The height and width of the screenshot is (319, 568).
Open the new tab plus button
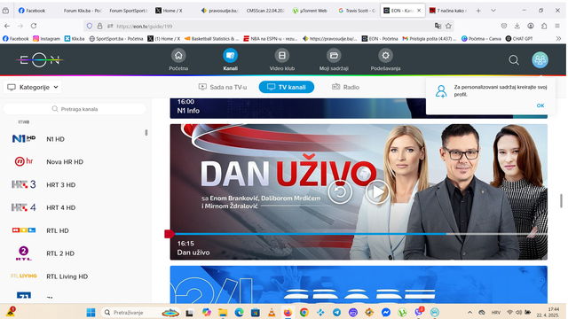(x=478, y=11)
